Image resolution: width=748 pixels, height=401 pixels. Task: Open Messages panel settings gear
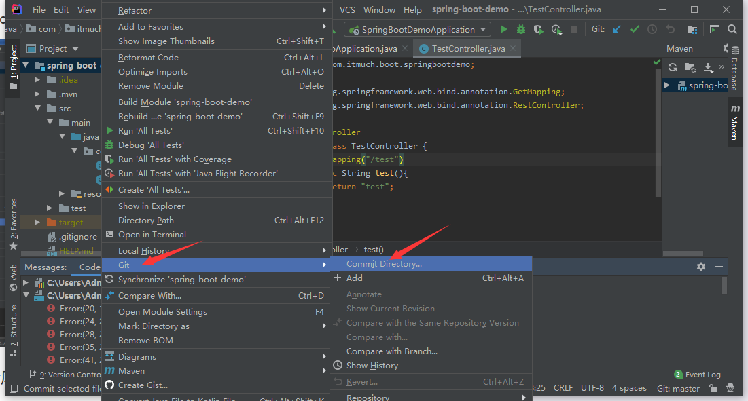700,267
